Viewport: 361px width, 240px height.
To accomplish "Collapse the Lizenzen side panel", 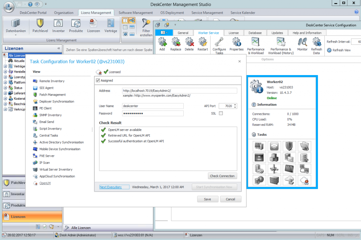I will point(59,48).
